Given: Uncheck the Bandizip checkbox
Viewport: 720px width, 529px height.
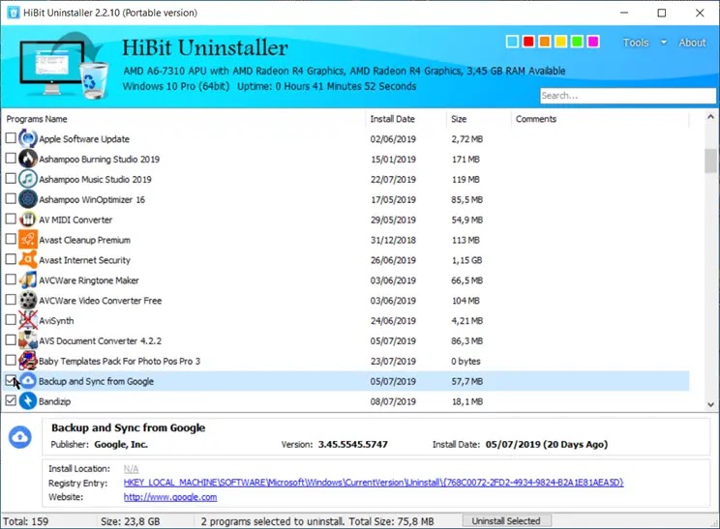Looking at the screenshot, I should pyautogui.click(x=11, y=400).
